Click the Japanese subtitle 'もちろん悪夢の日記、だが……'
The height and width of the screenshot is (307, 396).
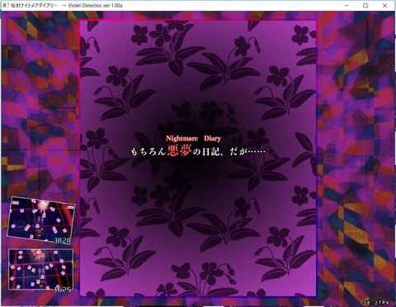(198, 151)
